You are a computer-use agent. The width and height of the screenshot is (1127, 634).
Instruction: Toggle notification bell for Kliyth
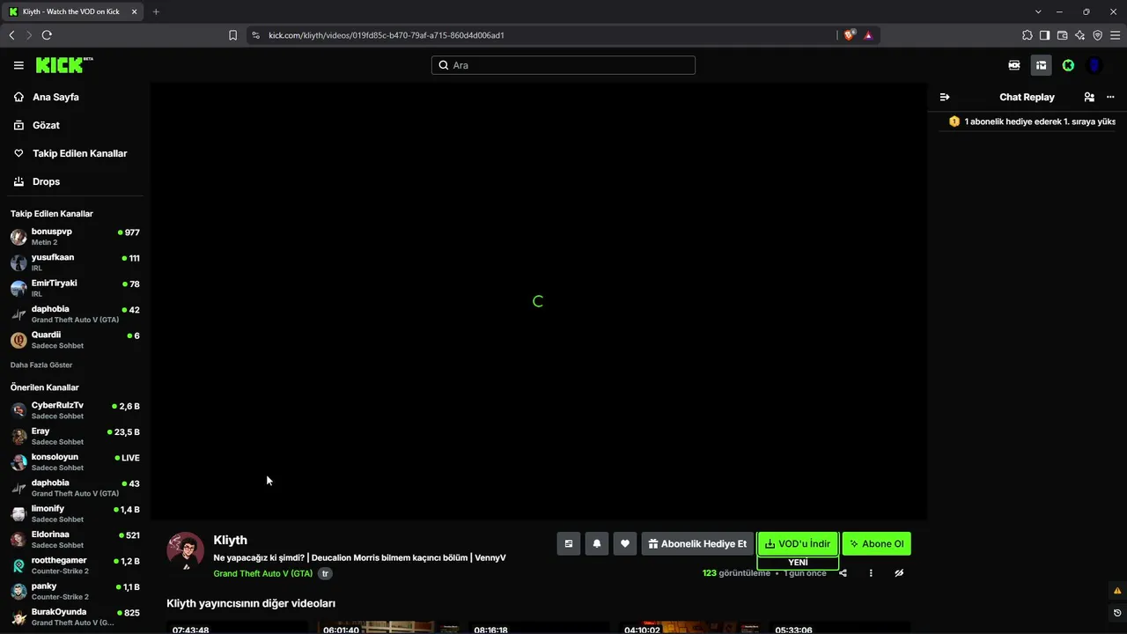(597, 543)
